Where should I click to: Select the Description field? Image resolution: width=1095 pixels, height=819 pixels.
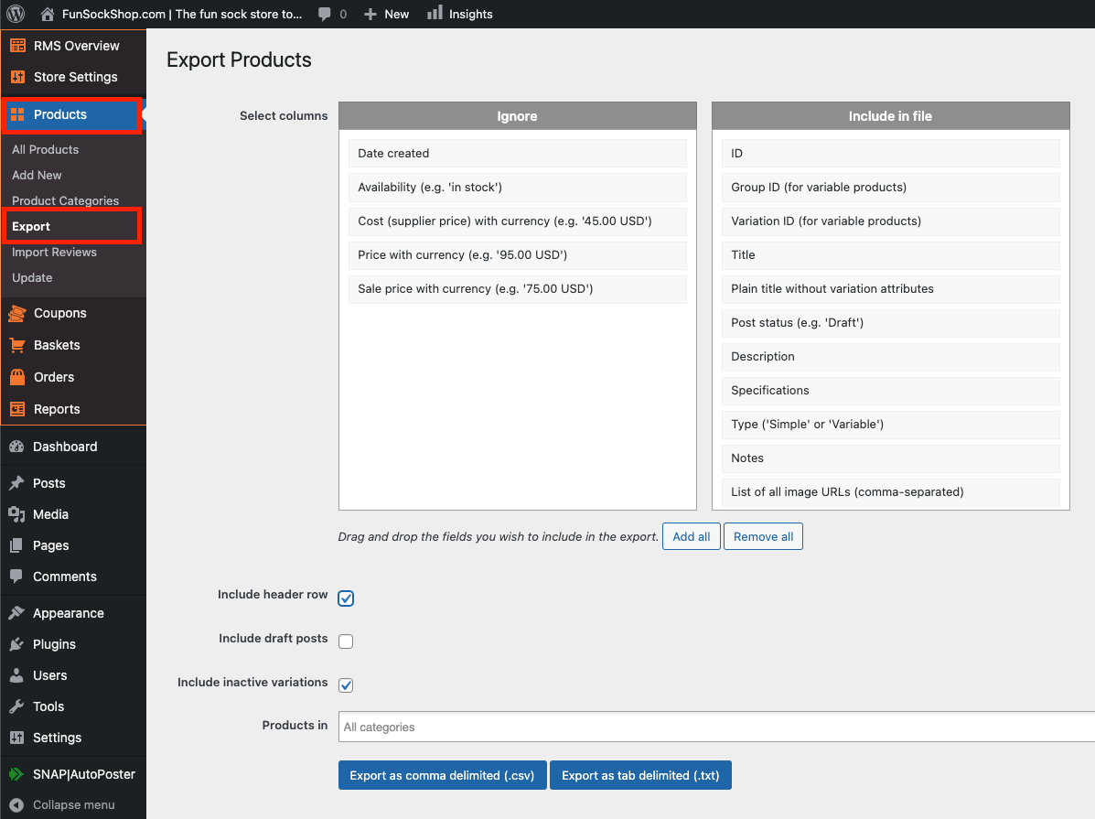pyautogui.click(x=890, y=357)
